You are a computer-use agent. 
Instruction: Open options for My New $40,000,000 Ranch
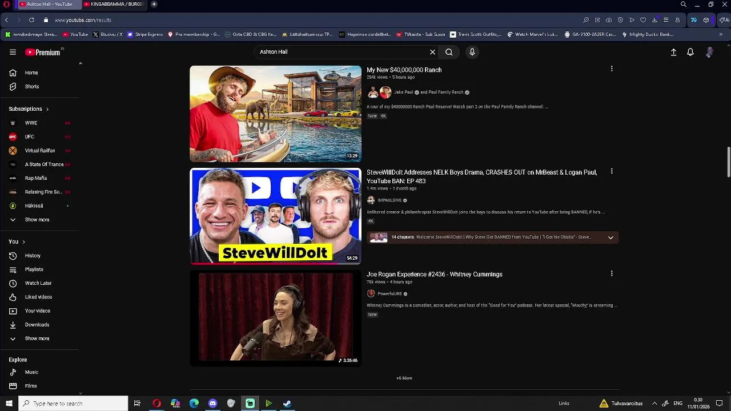[x=612, y=68]
